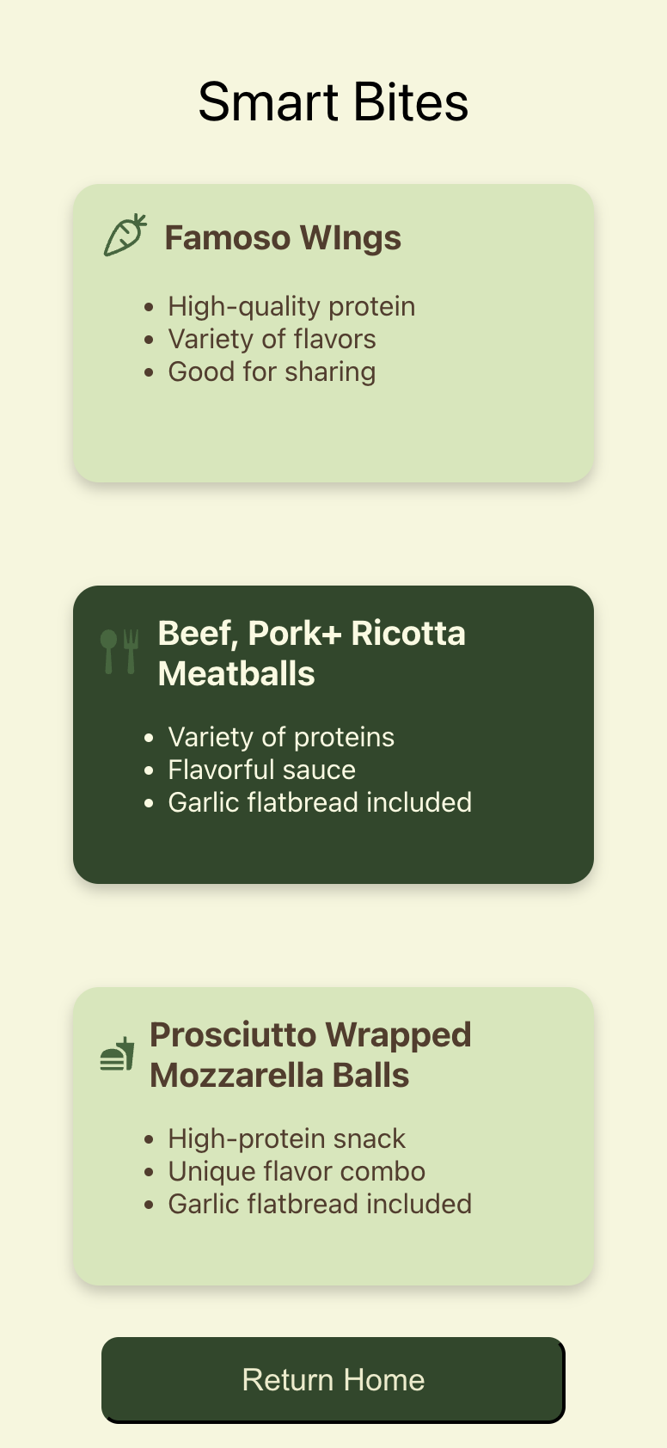This screenshot has height=1448, width=667.
Task: Click the spoon and fork utensils icon
Action: tap(119, 652)
